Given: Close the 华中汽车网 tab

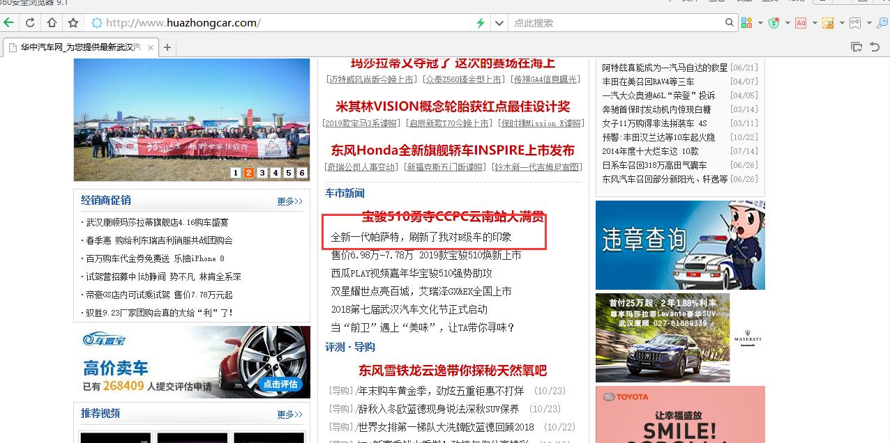Looking at the screenshot, I should 151,47.
